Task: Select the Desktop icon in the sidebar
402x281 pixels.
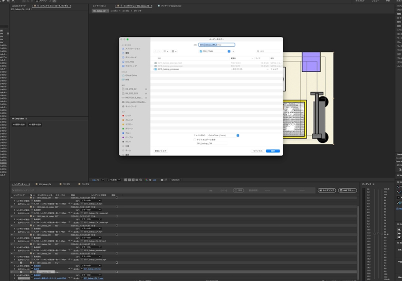Action: (123, 66)
